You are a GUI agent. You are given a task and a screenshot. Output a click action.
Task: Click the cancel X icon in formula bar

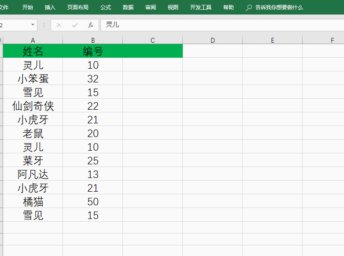[x=59, y=25]
